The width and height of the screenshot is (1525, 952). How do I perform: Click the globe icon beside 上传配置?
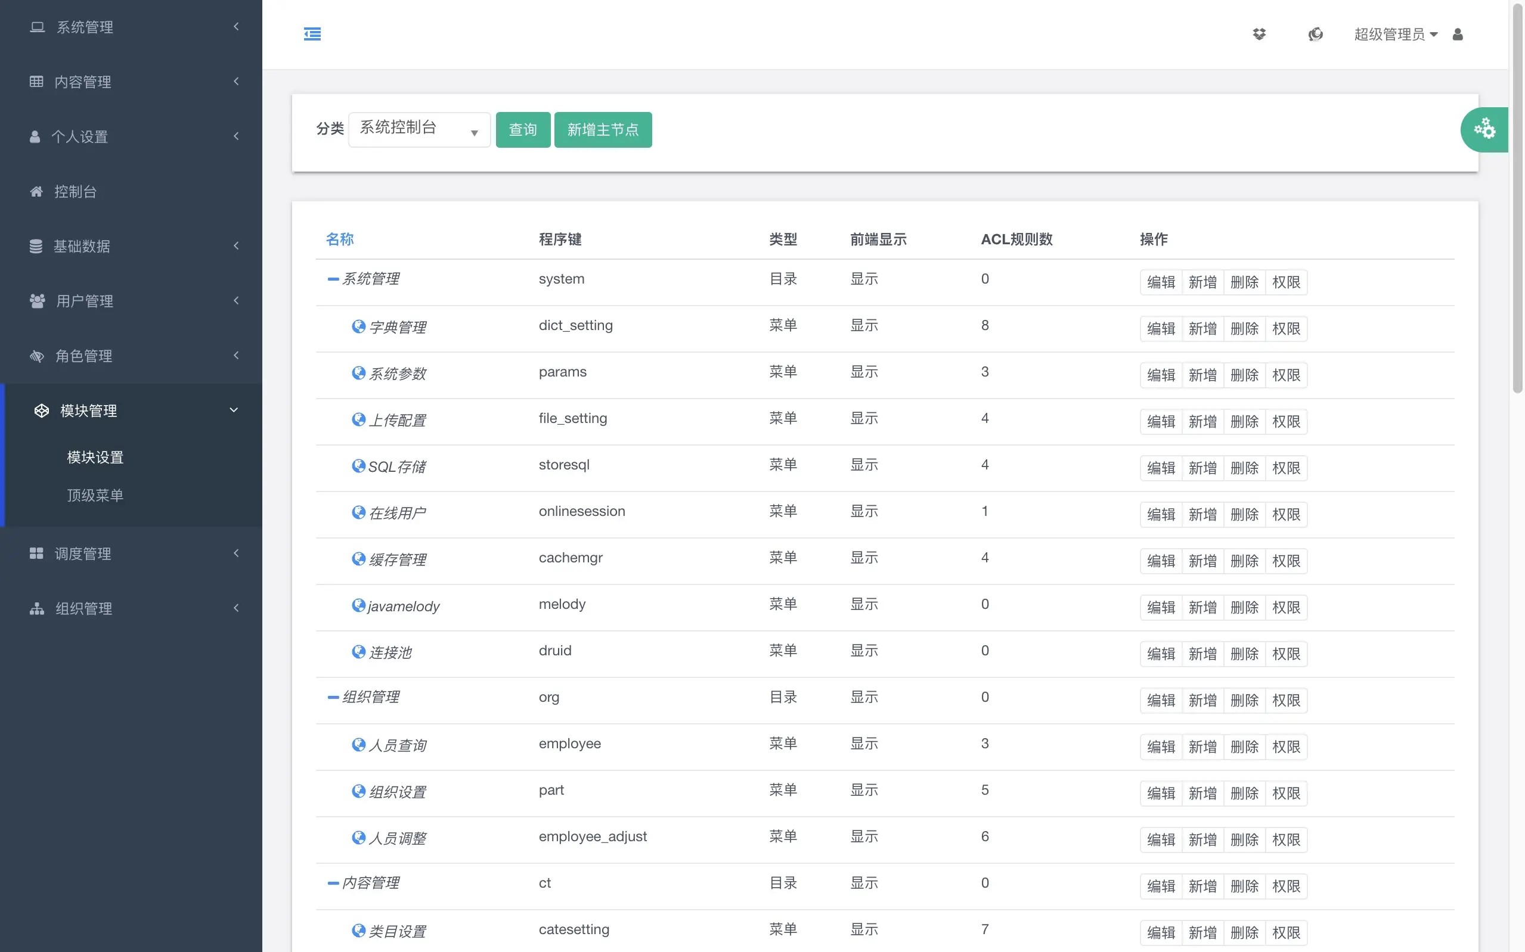[x=358, y=419]
